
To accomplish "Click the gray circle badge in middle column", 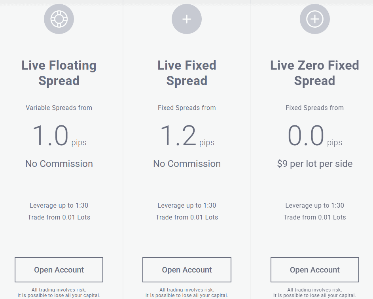I will [186, 19].
